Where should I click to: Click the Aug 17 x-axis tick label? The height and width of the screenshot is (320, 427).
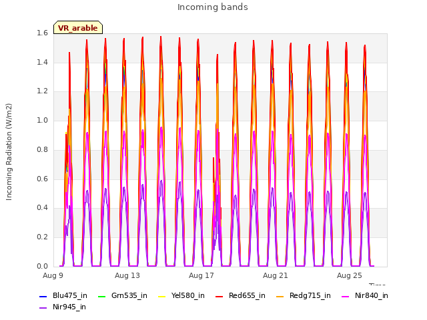point(201,275)
